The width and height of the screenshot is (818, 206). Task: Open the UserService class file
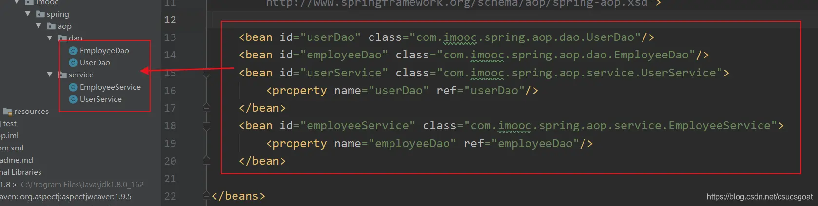(101, 99)
